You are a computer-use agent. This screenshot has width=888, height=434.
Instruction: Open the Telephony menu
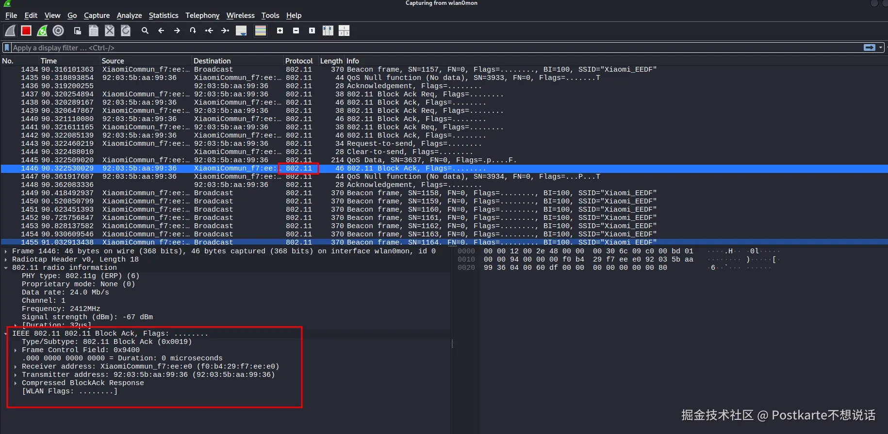202,15
